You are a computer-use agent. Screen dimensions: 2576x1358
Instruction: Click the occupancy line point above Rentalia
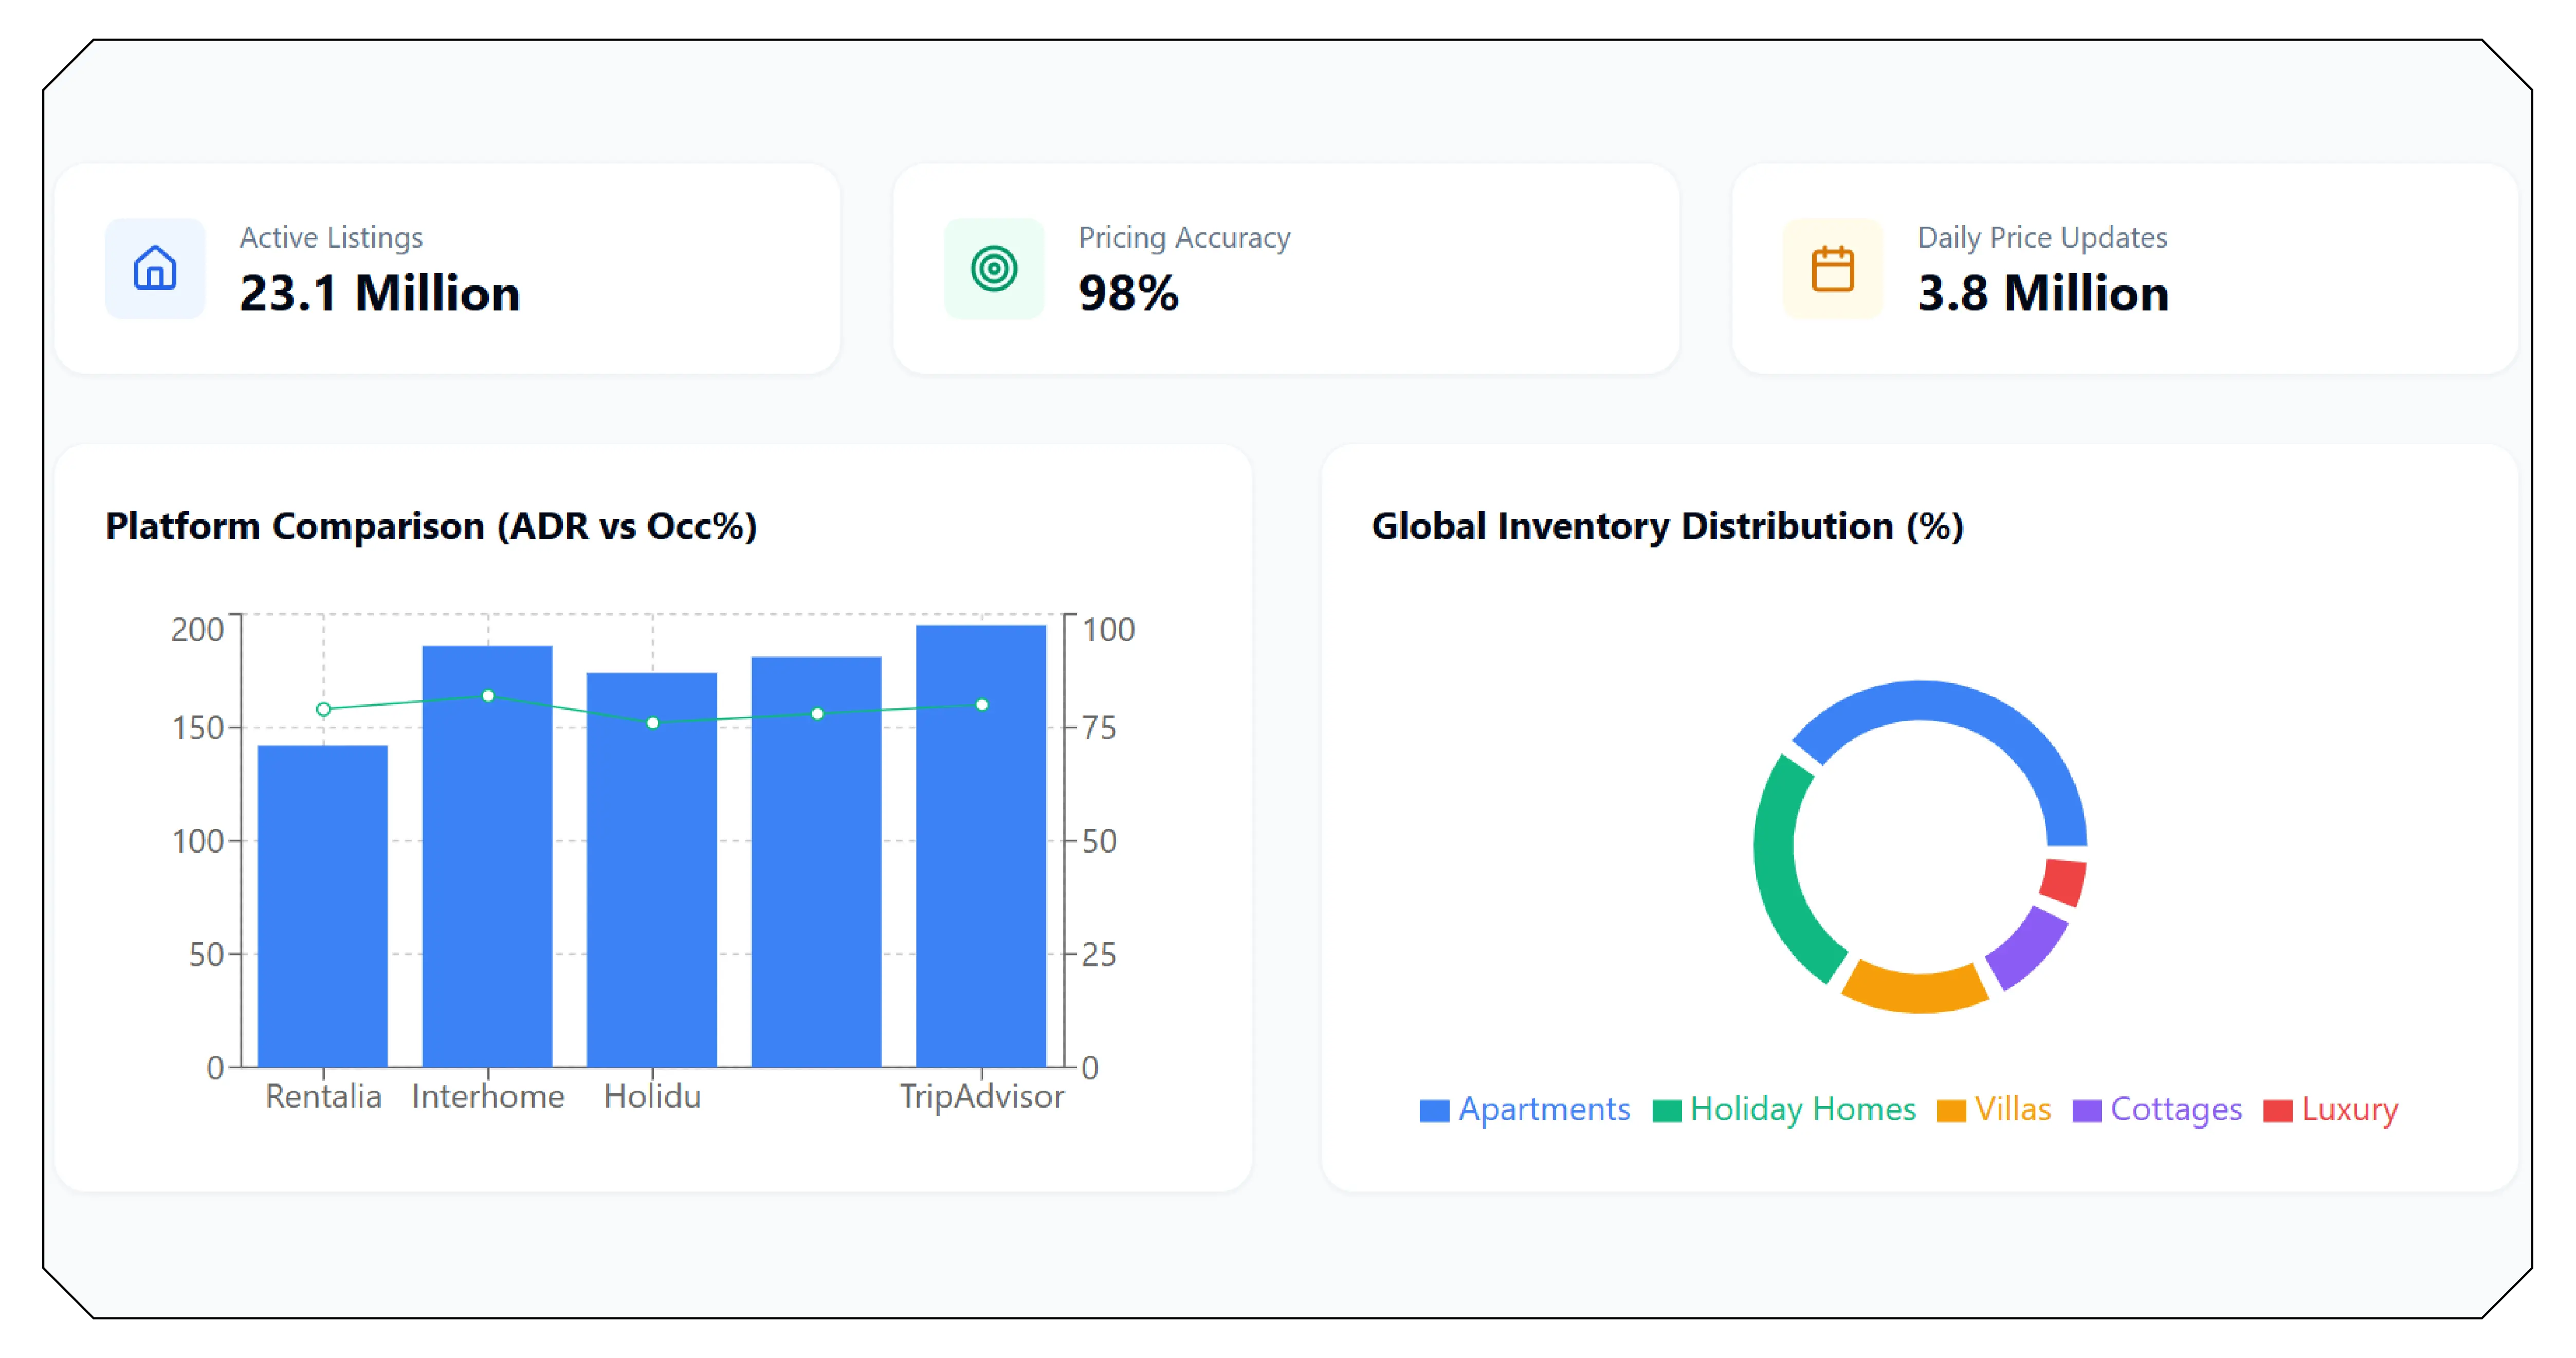pos(323,709)
